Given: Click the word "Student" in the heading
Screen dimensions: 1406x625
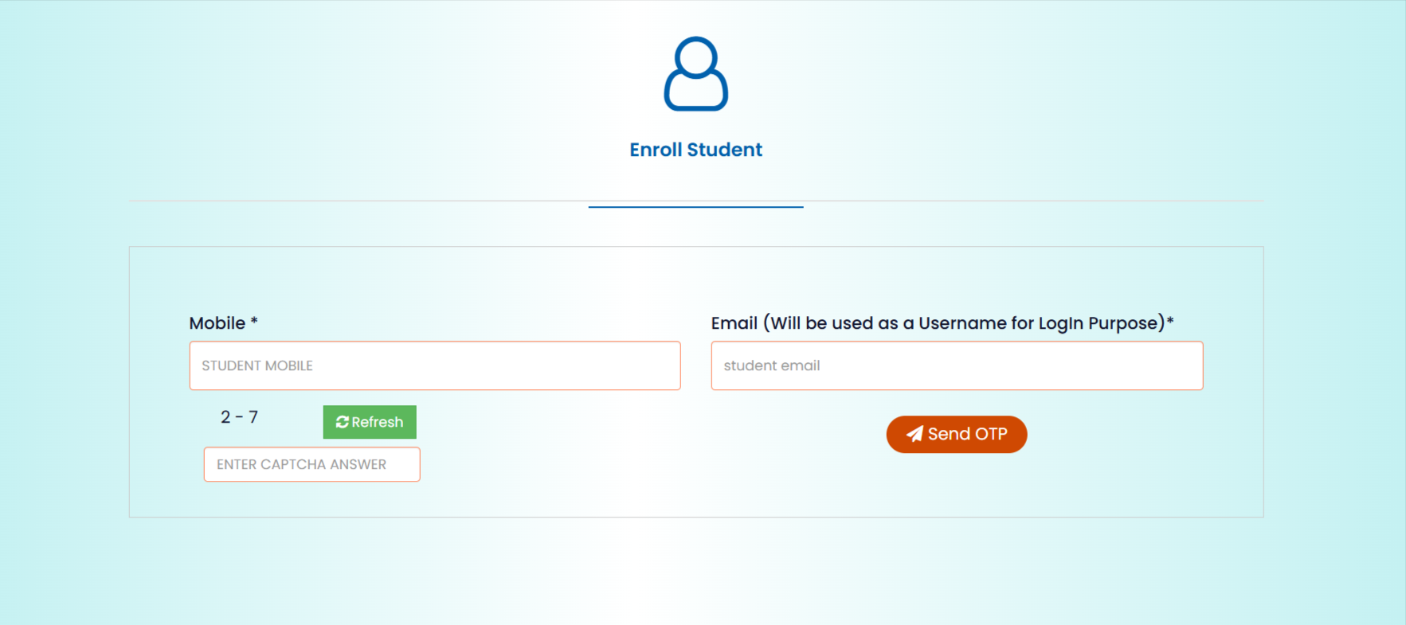Looking at the screenshot, I should pos(724,150).
